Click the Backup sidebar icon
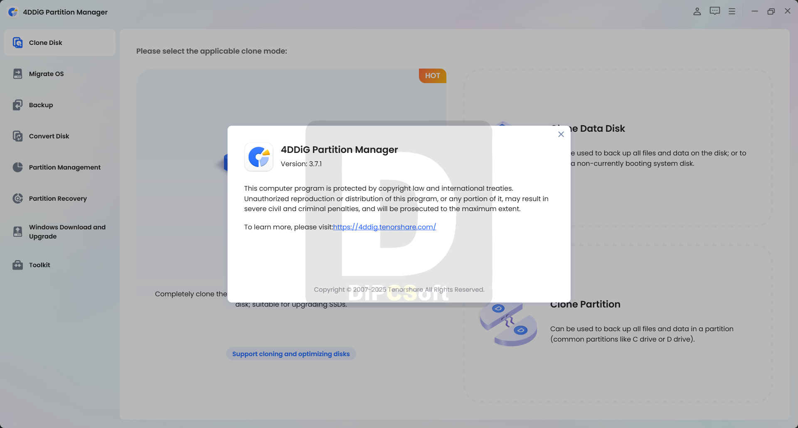This screenshot has height=428, width=798. click(x=17, y=105)
